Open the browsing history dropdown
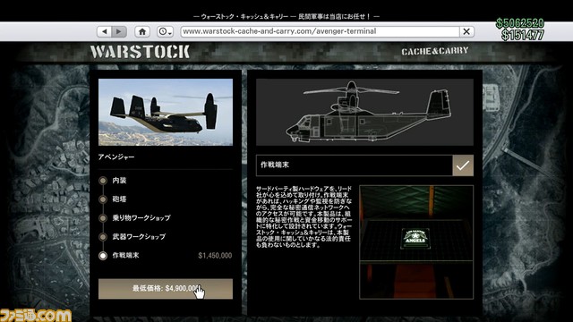The image size is (573, 322). click(x=165, y=31)
